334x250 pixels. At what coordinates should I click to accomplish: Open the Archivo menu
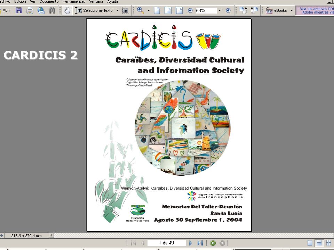(5, 2)
